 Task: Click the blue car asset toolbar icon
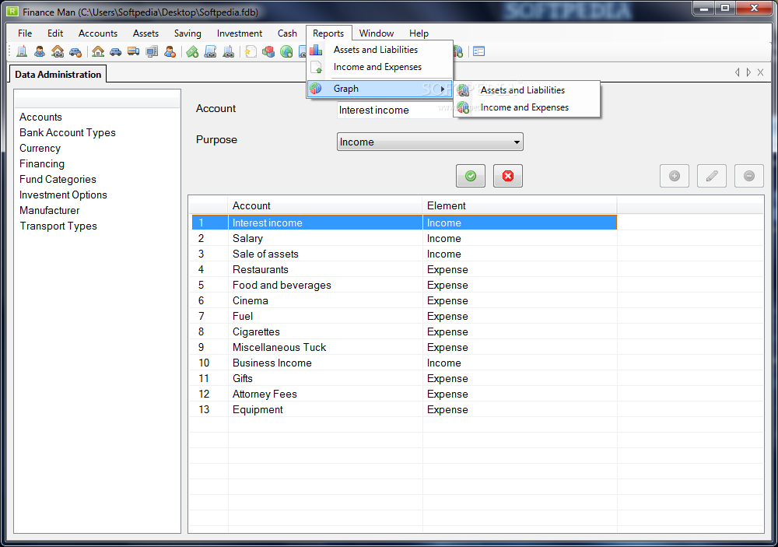click(116, 51)
